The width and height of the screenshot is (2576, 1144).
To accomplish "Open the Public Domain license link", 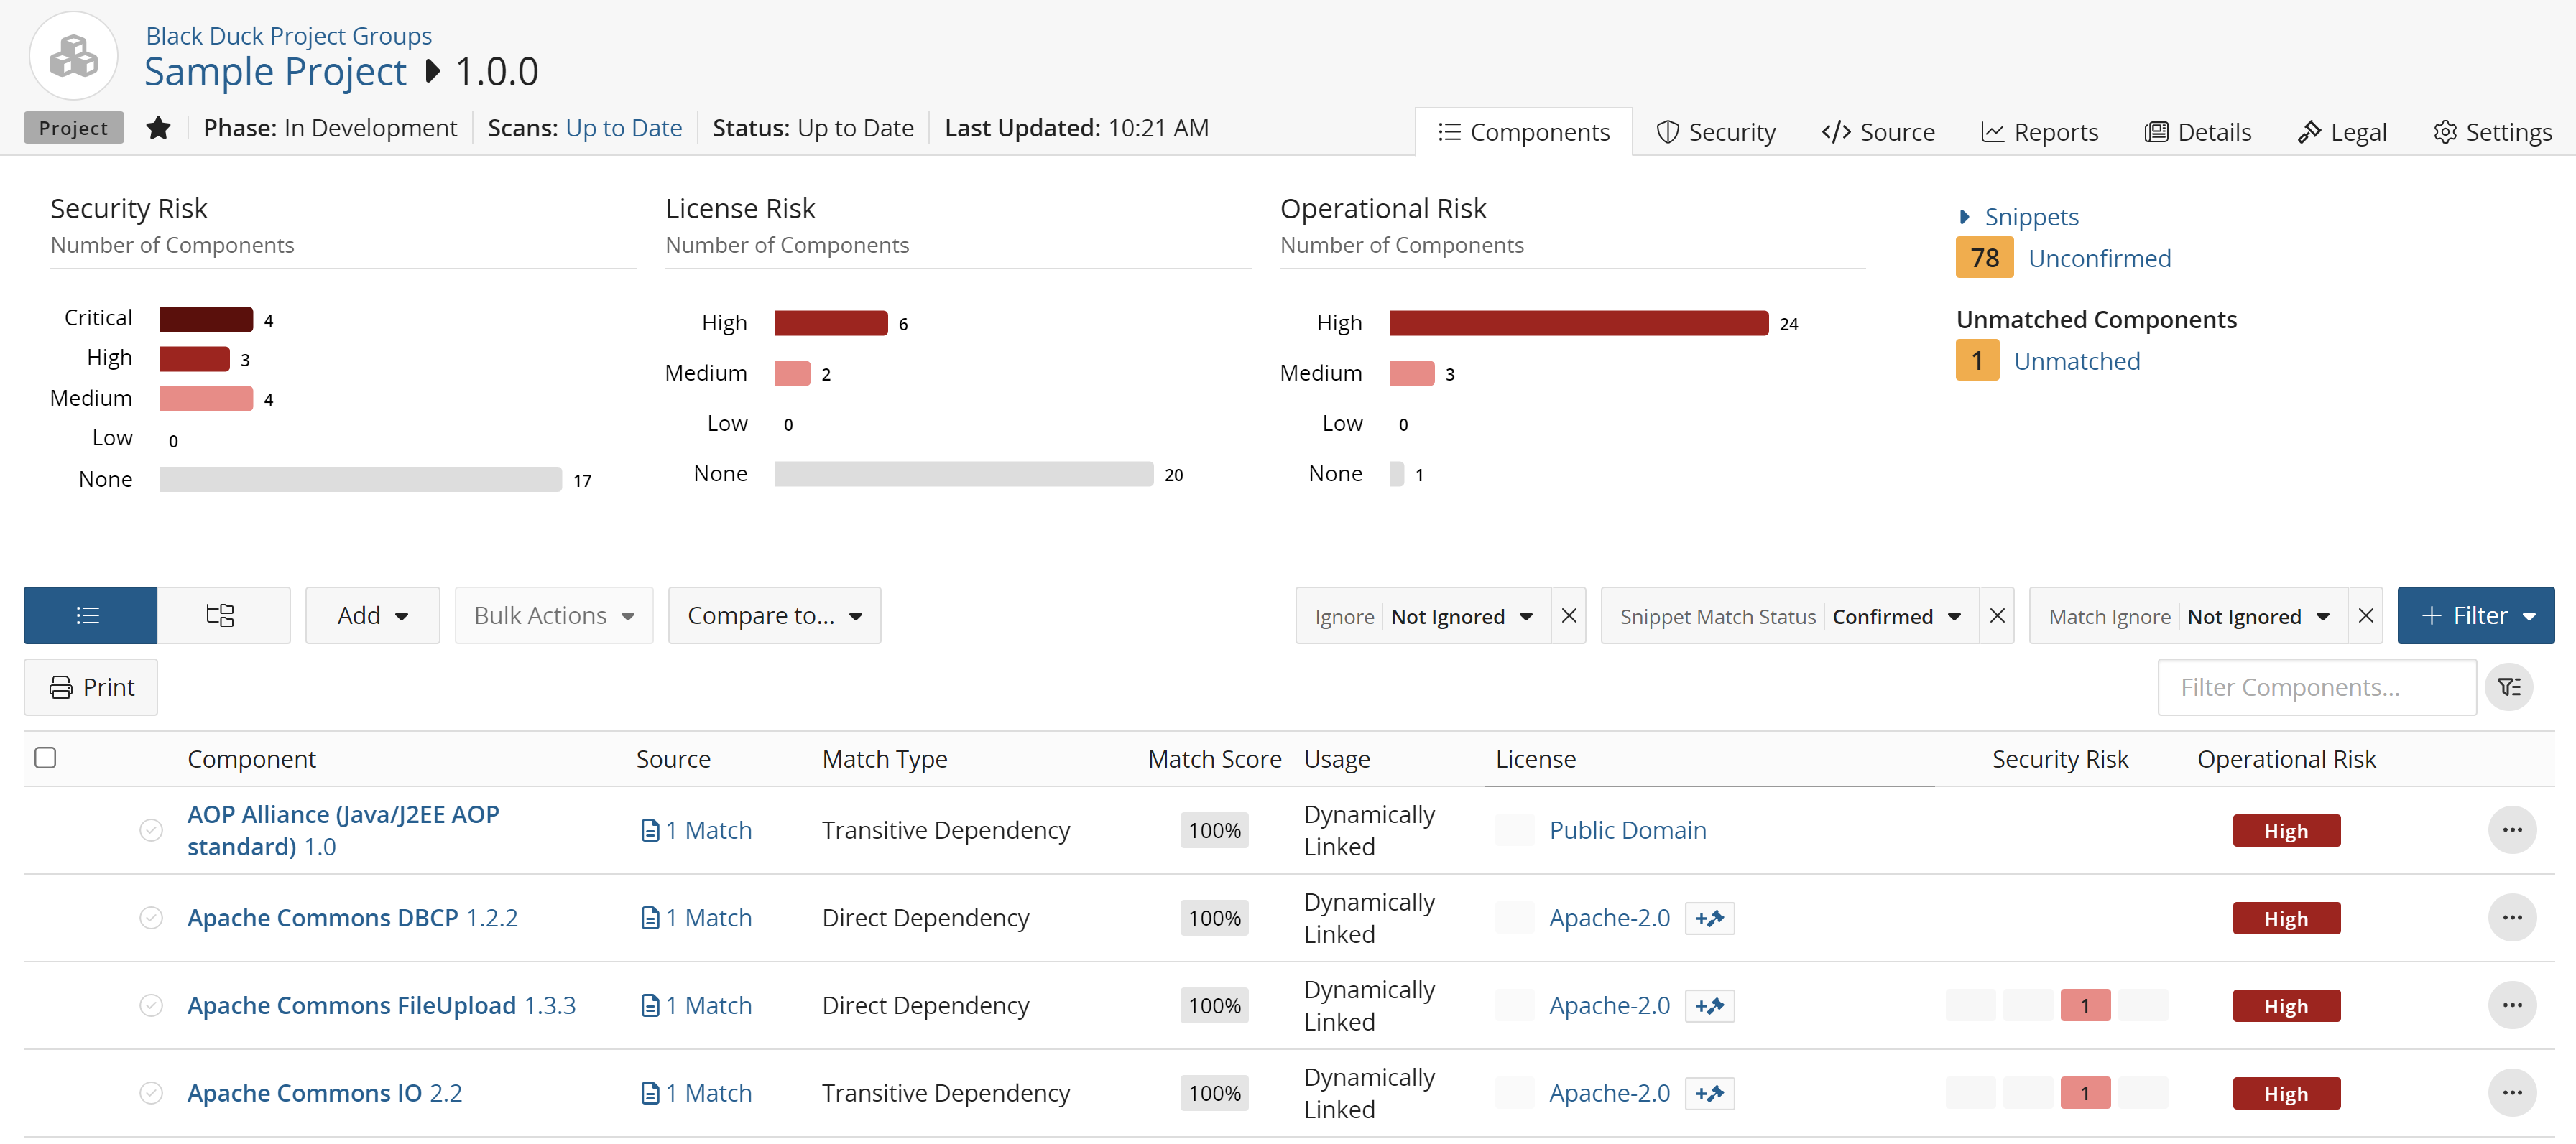I will point(1628,830).
